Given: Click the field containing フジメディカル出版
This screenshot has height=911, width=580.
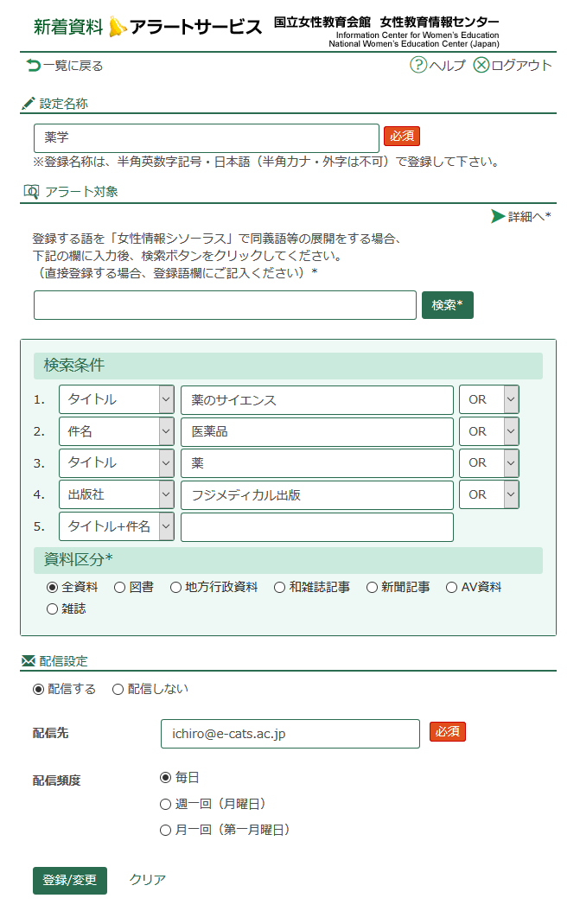Looking at the screenshot, I should (317, 495).
